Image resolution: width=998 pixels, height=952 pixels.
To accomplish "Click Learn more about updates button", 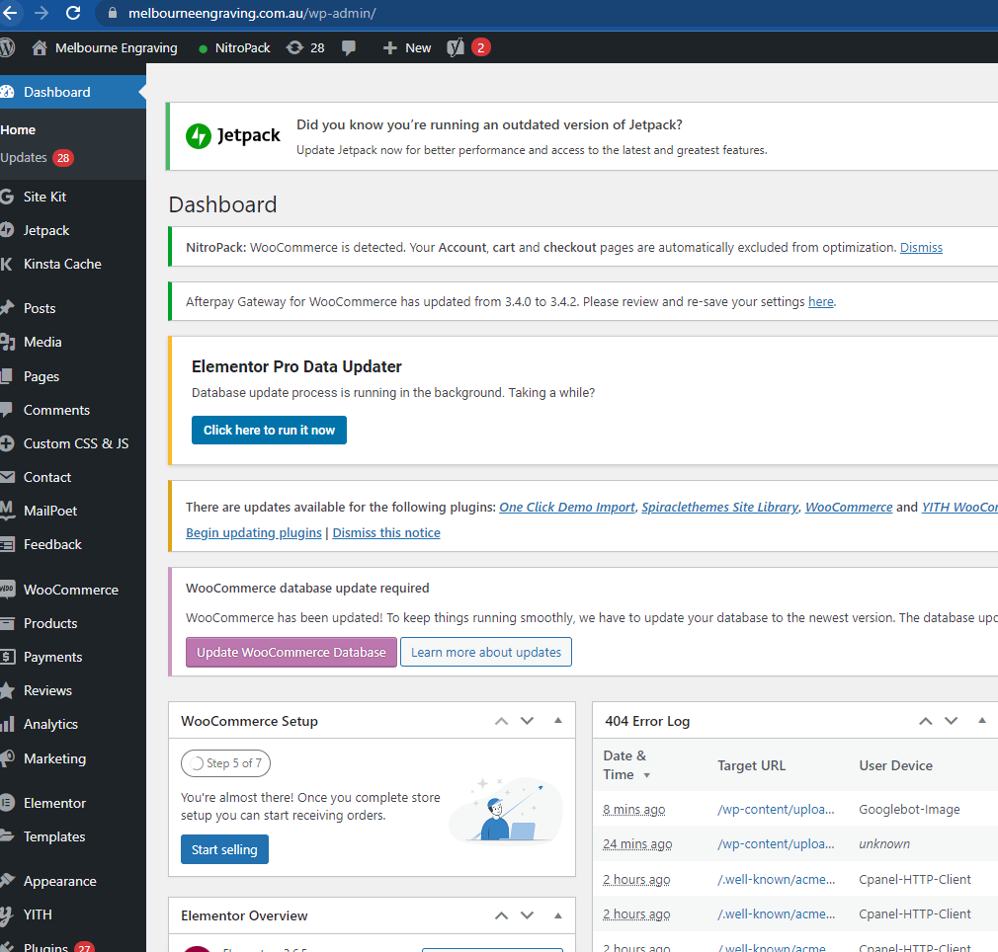I will pyautogui.click(x=485, y=652).
